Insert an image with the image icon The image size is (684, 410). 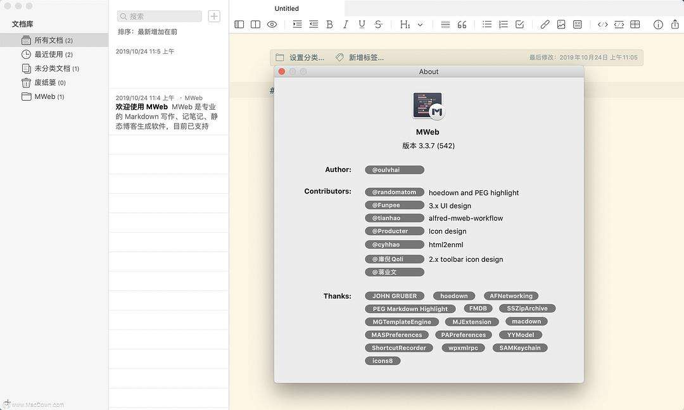[560, 24]
